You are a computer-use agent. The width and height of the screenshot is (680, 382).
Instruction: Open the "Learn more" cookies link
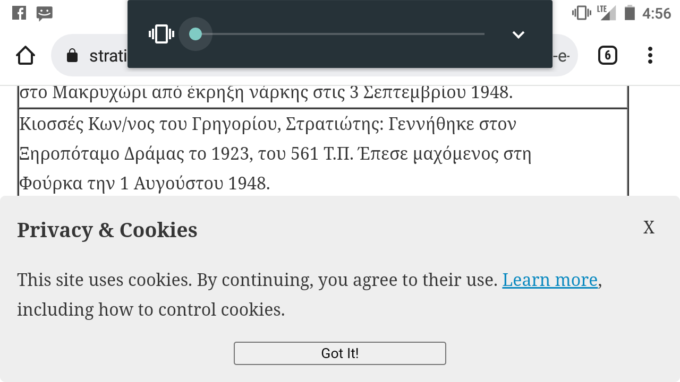tap(550, 280)
